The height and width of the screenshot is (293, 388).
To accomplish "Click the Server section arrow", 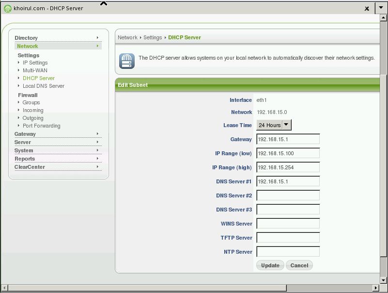I will click(x=97, y=142).
